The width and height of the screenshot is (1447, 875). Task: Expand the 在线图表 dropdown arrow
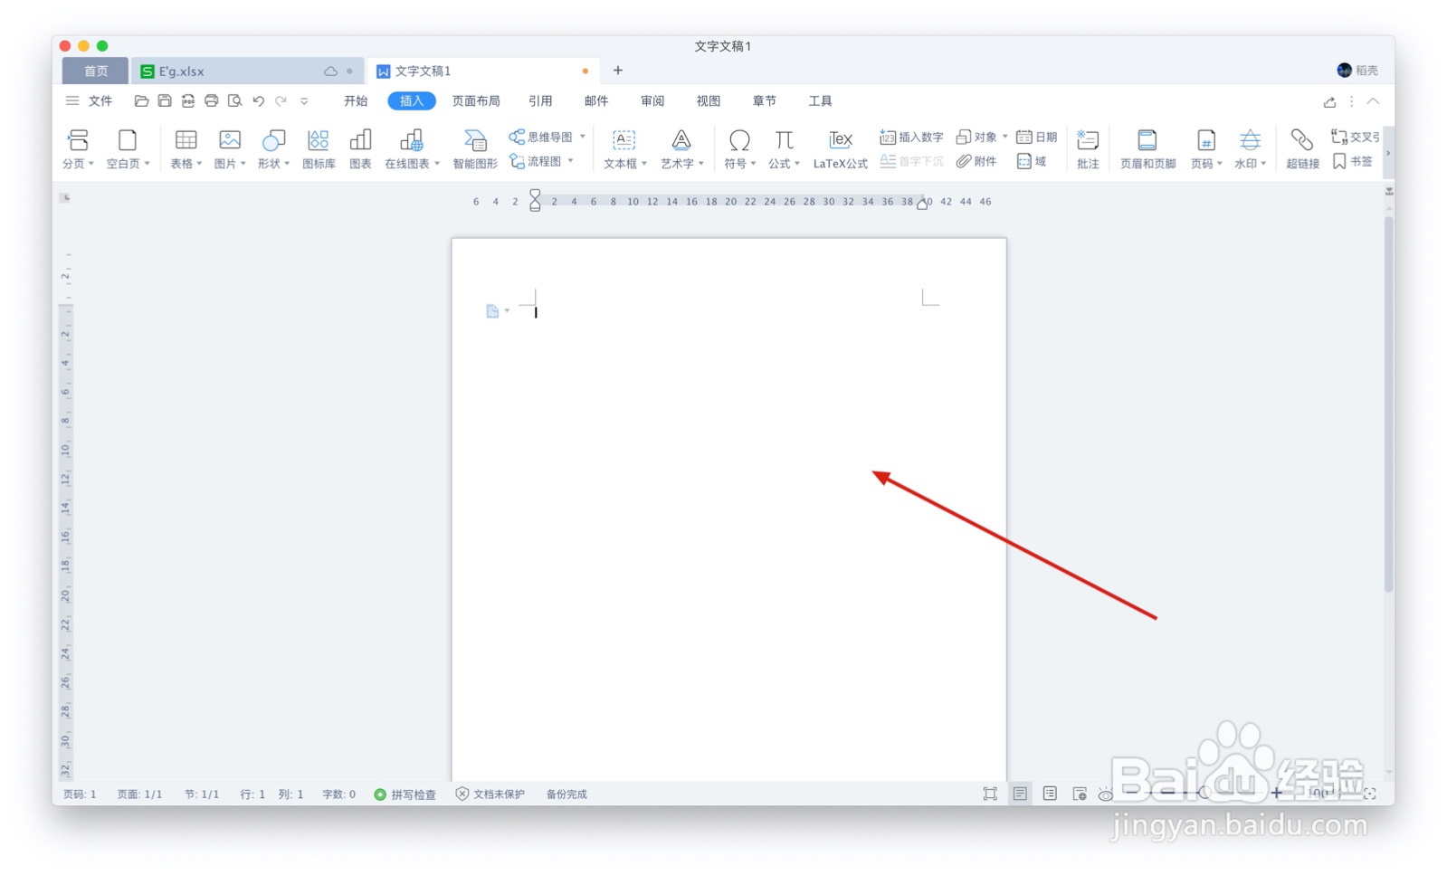click(x=436, y=164)
